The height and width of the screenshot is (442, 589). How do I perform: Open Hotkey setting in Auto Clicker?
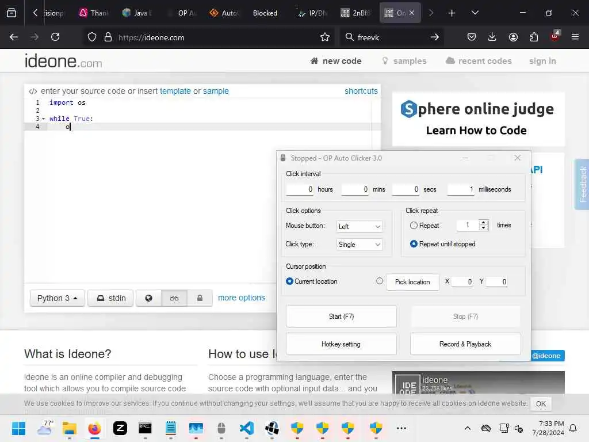tap(341, 344)
